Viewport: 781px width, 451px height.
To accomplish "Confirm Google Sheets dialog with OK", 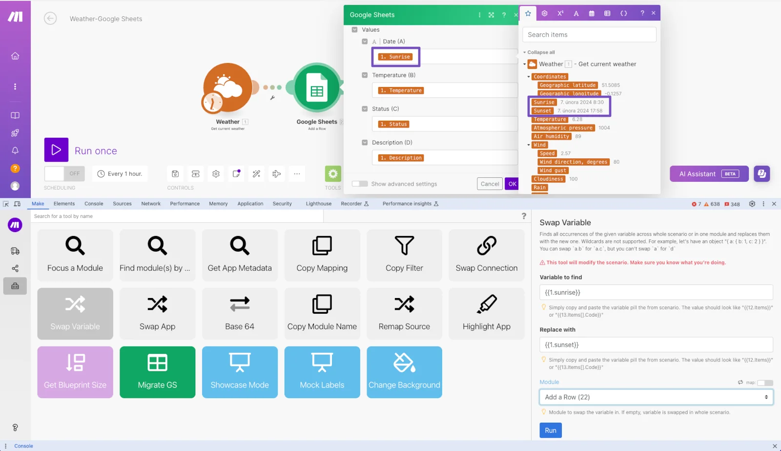I will 512,184.
